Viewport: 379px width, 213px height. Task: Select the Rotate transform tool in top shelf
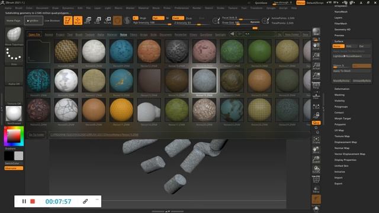[x=107, y=20]
